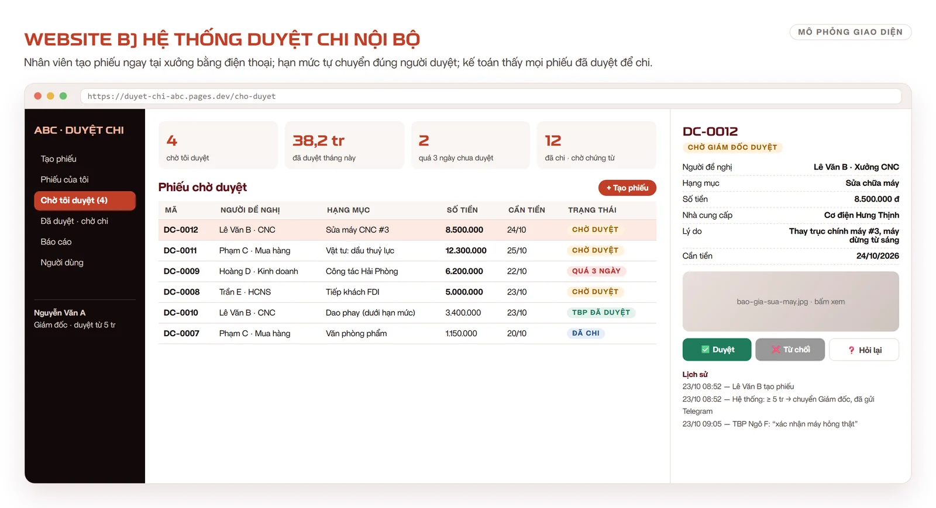Click the green checkmark icon on Duyệt
This screenshot has width=936, height=508.
[705, 350]
